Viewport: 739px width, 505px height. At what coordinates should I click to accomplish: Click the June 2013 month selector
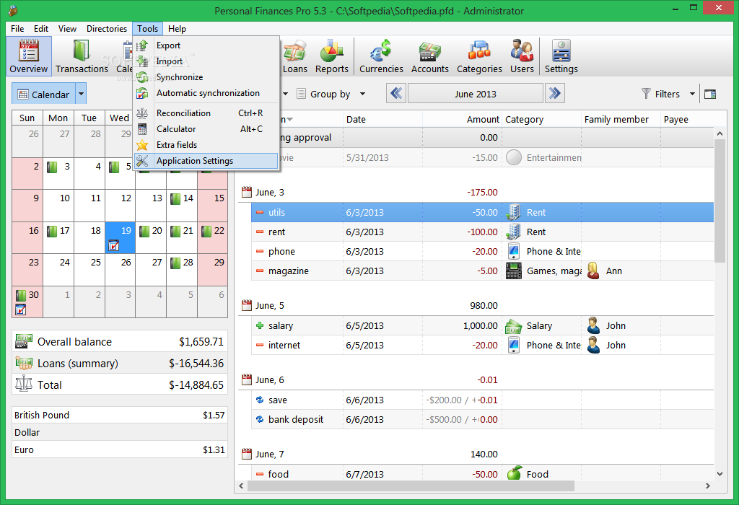[475, 93]
